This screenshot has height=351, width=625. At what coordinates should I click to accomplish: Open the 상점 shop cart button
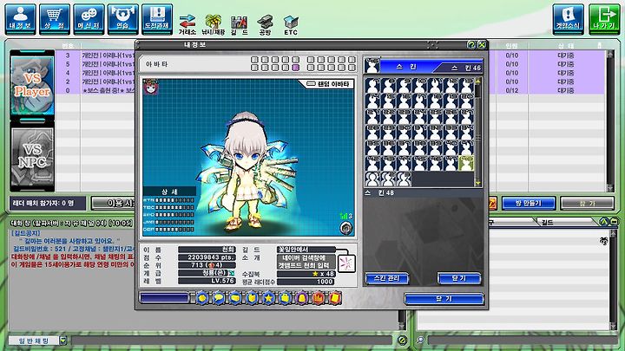pos(55,19)
